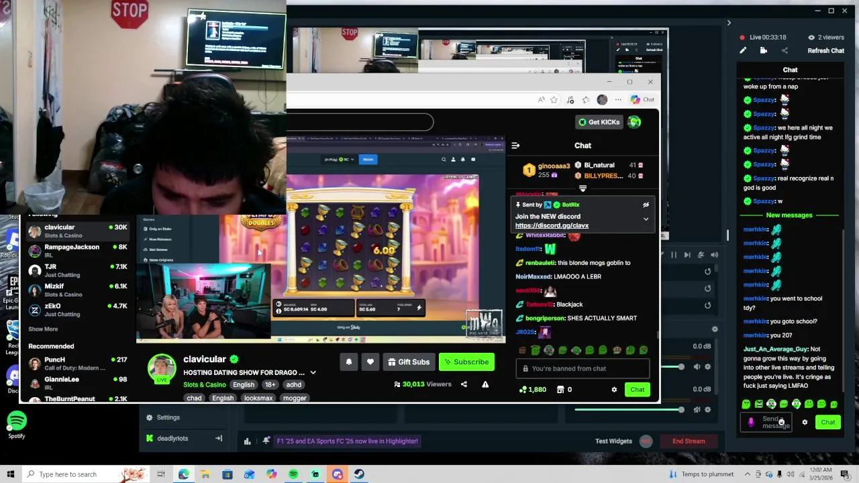The width and height of the screenshot is (859, 483).
Task: Unmute the second audio source muted speaker
Action: click(x=697, y=410)
